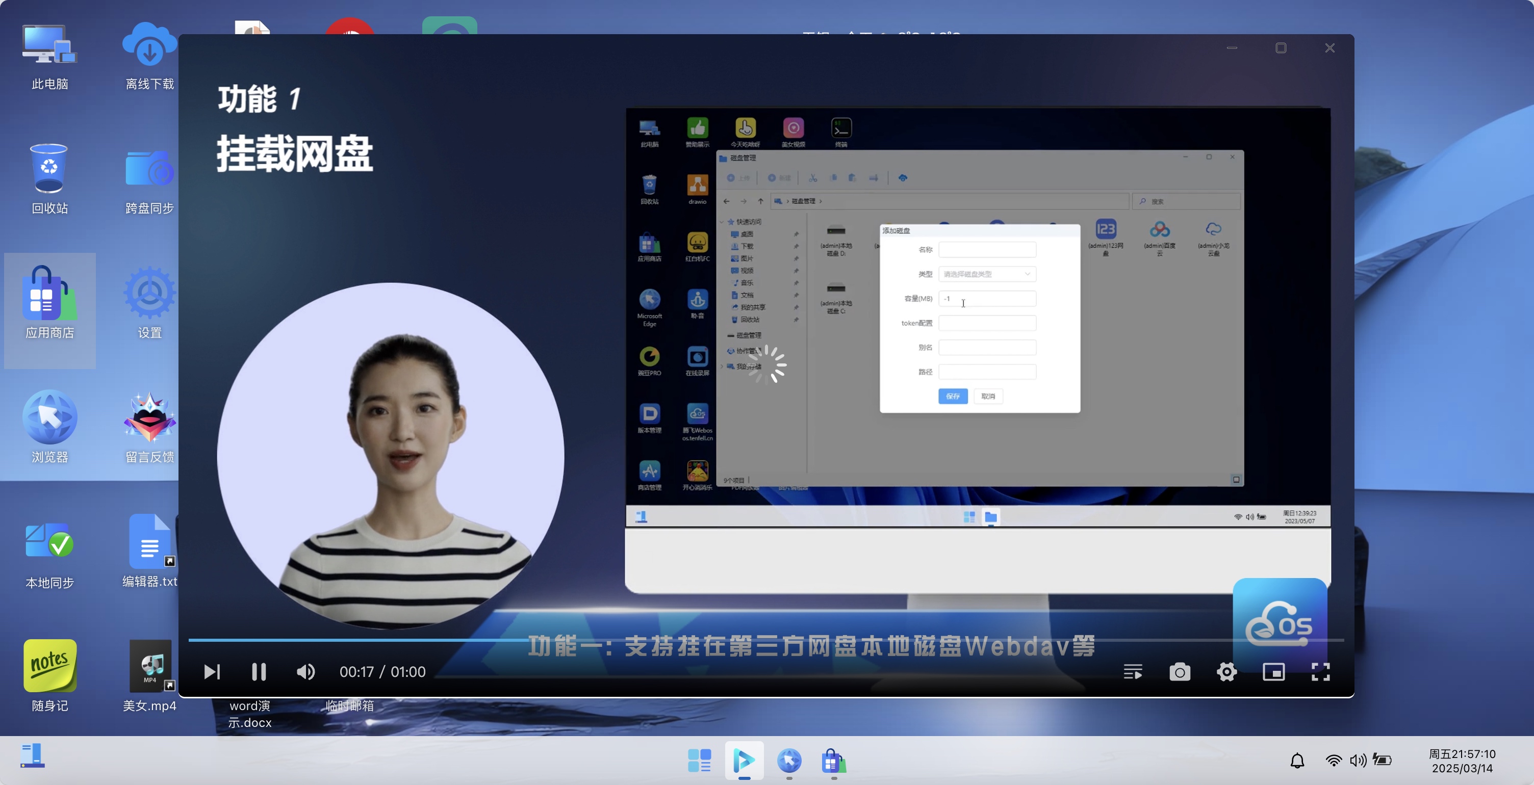
Task: Mute the video player volume
Action: pos(305,672)
